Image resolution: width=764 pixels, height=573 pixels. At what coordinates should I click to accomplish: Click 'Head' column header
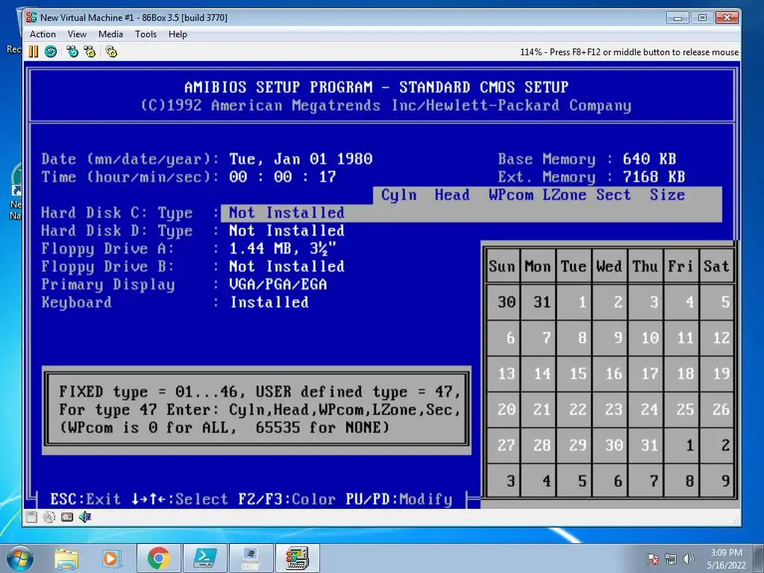click(452, 195)
